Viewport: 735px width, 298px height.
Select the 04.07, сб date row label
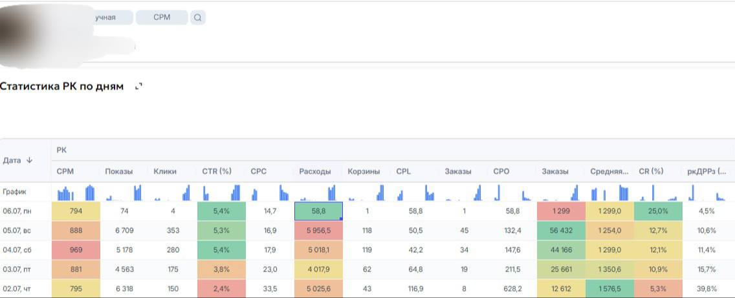(17, 250)
